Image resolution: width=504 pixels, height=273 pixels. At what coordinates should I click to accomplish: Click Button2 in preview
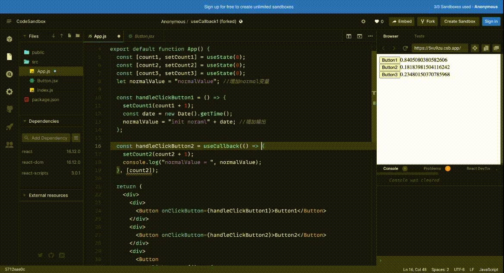(x=390, y=67)
